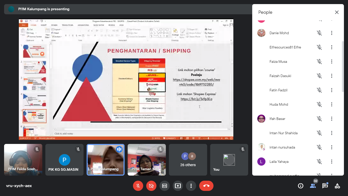Close the People side panel
Viewport: 348px width, 196px height.
pyautogui.click(x=337, y=12)
